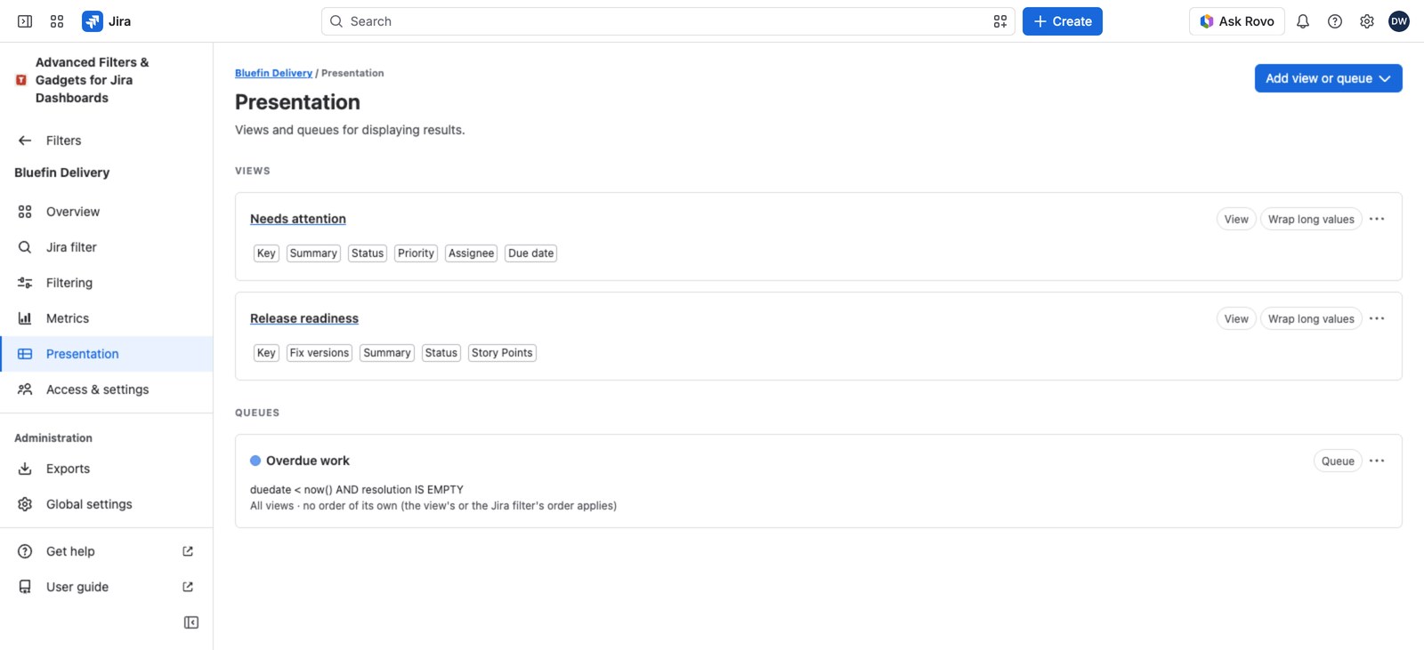Click the View badge on Release readiness
Screen dimensions: 1424x650
(x=1236, y=319)
